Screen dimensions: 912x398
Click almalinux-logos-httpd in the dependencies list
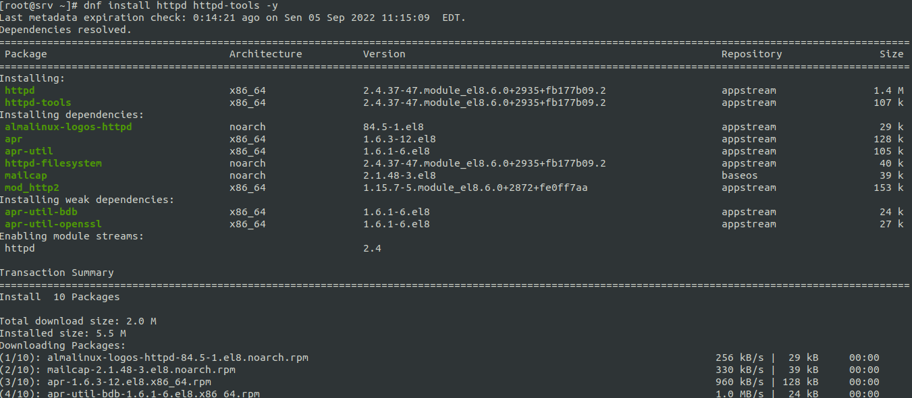(x=68, y=127)
